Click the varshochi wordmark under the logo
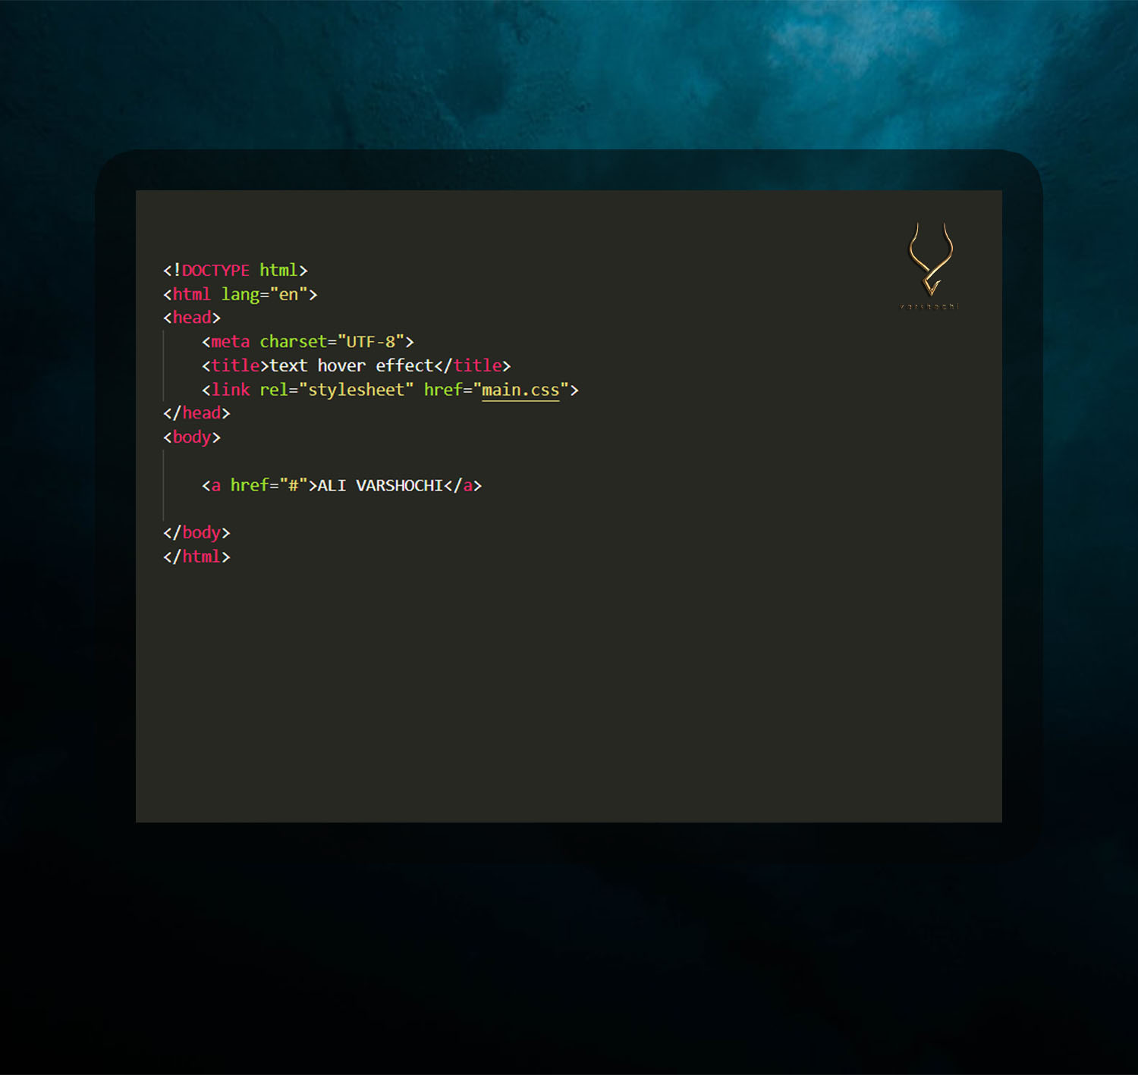The width and height of the screenshot is (1138, 1075). (x=929, y=306)
